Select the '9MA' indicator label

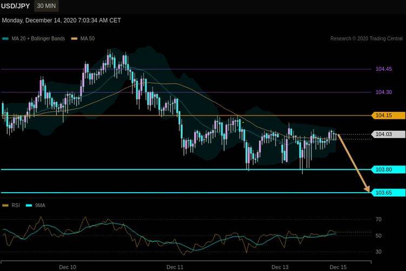click(40, 205)
